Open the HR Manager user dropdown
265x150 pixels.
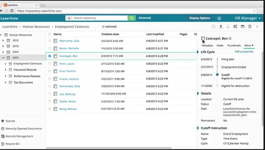pos(248,18)
